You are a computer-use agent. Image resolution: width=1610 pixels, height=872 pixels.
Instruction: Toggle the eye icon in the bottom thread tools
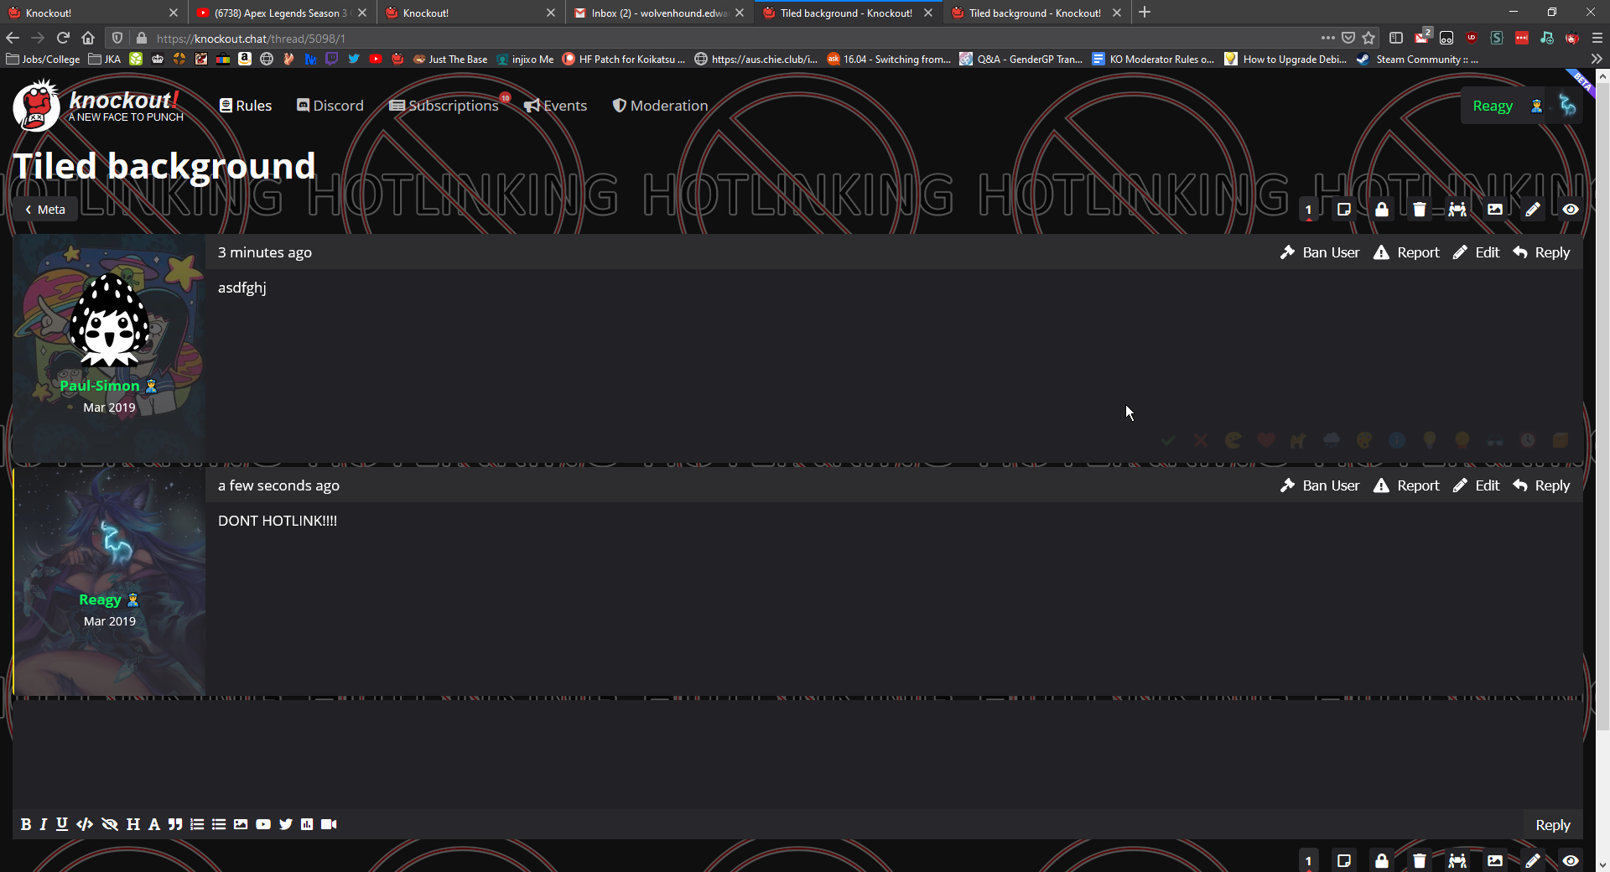tap(1571, 861)
